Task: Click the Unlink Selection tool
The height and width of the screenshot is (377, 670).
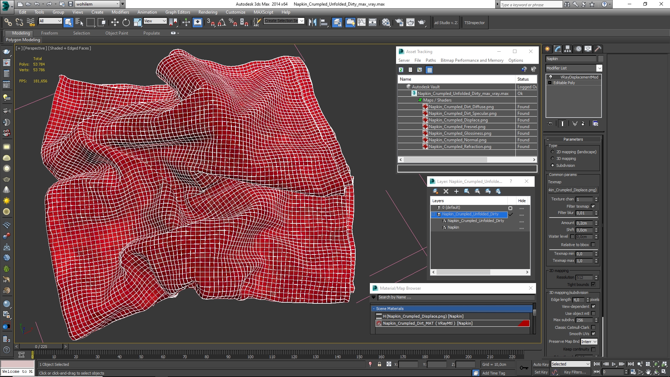Action: pos(19,22)
